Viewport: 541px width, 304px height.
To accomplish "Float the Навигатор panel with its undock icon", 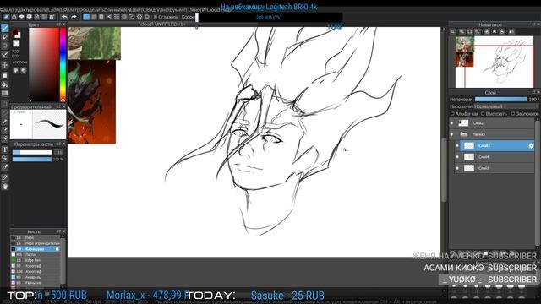I will pos(533,24).
